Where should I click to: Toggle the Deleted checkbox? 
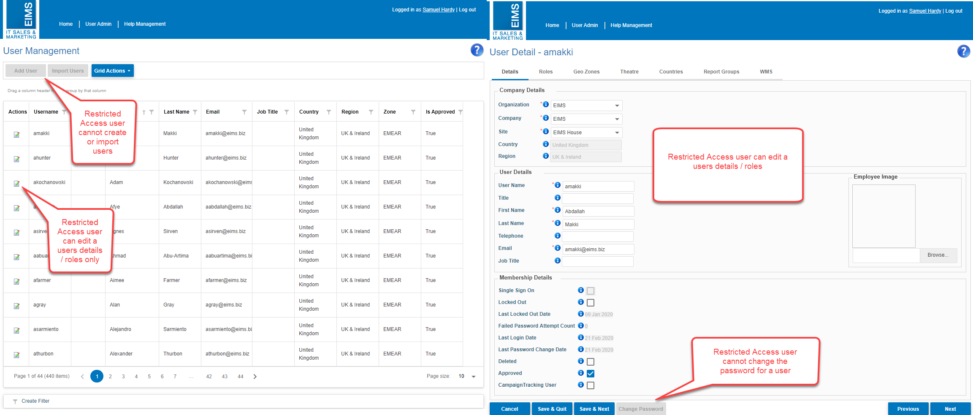click(x=591, y=362)
